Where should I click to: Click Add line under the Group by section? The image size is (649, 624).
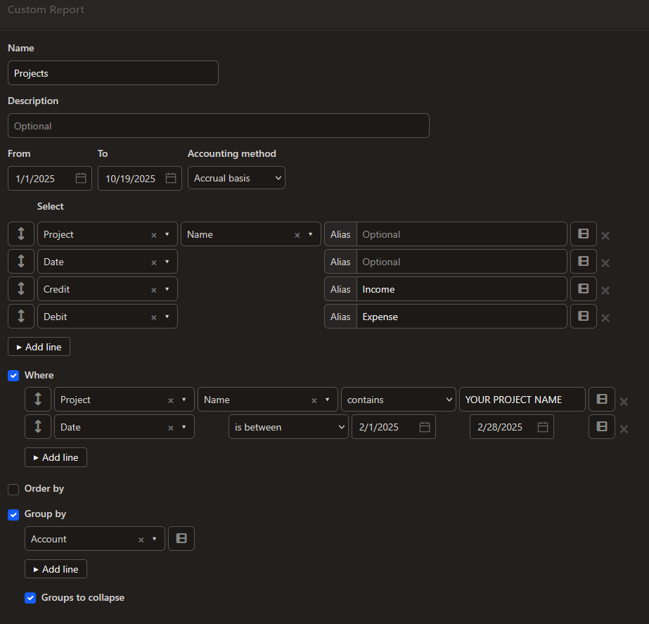click(x=56, y=569)
